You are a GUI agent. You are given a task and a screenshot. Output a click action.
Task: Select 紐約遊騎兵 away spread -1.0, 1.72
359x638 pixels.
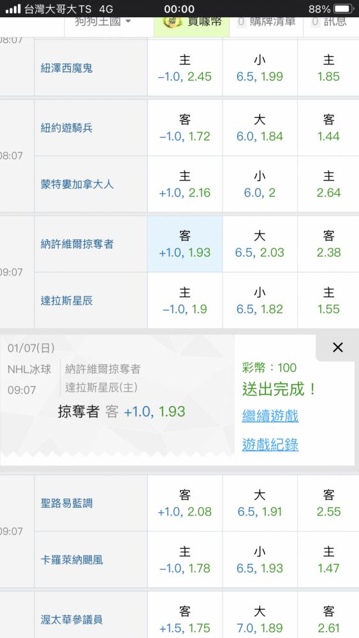click(x=185, y=128)
